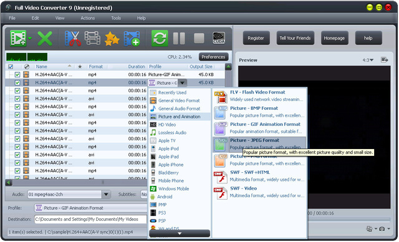Uncheck the sixth row avi file
Screen dimensions: 399x242
(17, 115)
